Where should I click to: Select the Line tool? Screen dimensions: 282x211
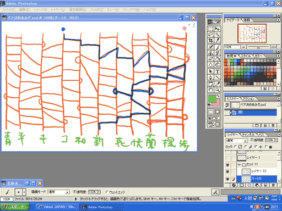218,77
